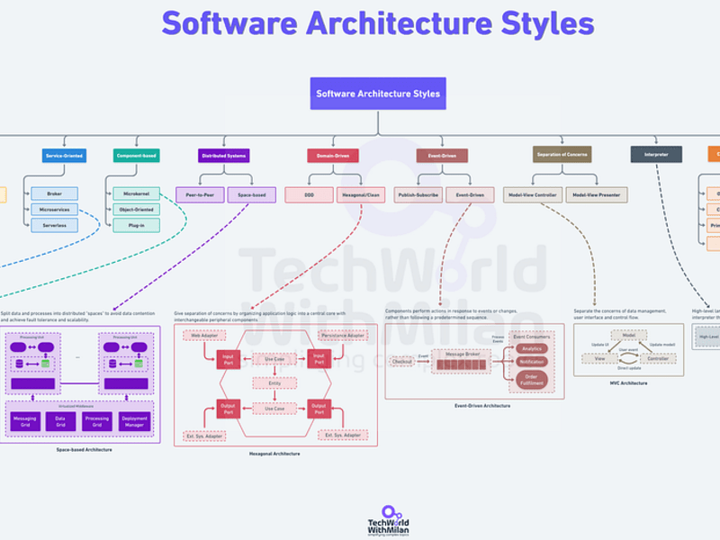The image size is (720, 540).
Task: Click the DDD node
Action: 309,195
